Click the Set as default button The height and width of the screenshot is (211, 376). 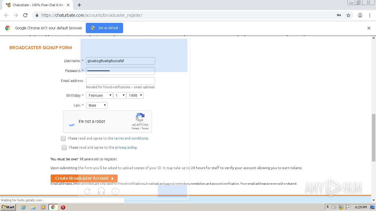[x=104, y=28]
